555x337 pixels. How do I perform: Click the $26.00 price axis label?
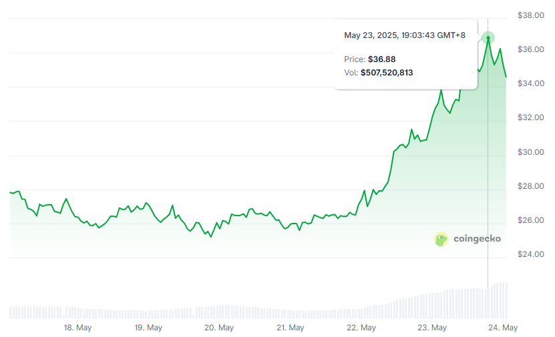[x=530, y=220]
